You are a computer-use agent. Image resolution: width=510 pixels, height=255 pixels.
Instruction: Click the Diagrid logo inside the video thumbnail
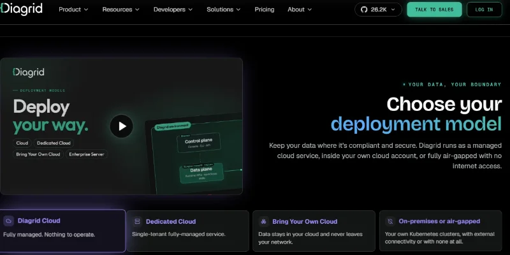pyautogui.click(x=29, y=72)
